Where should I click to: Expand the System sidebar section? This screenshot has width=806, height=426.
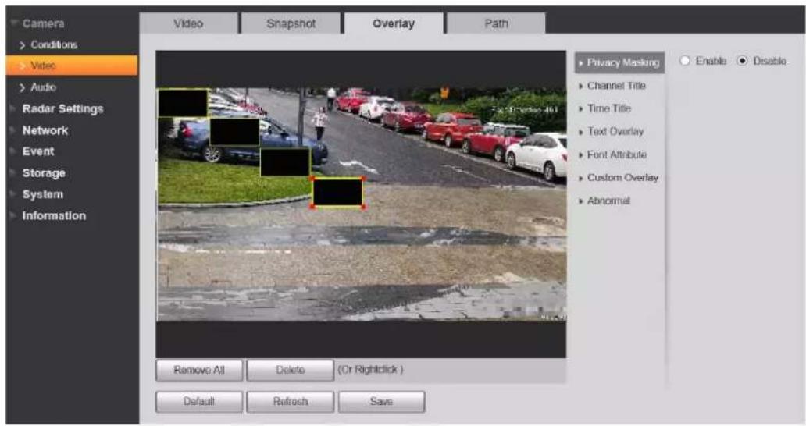click(x=42, y=194)
